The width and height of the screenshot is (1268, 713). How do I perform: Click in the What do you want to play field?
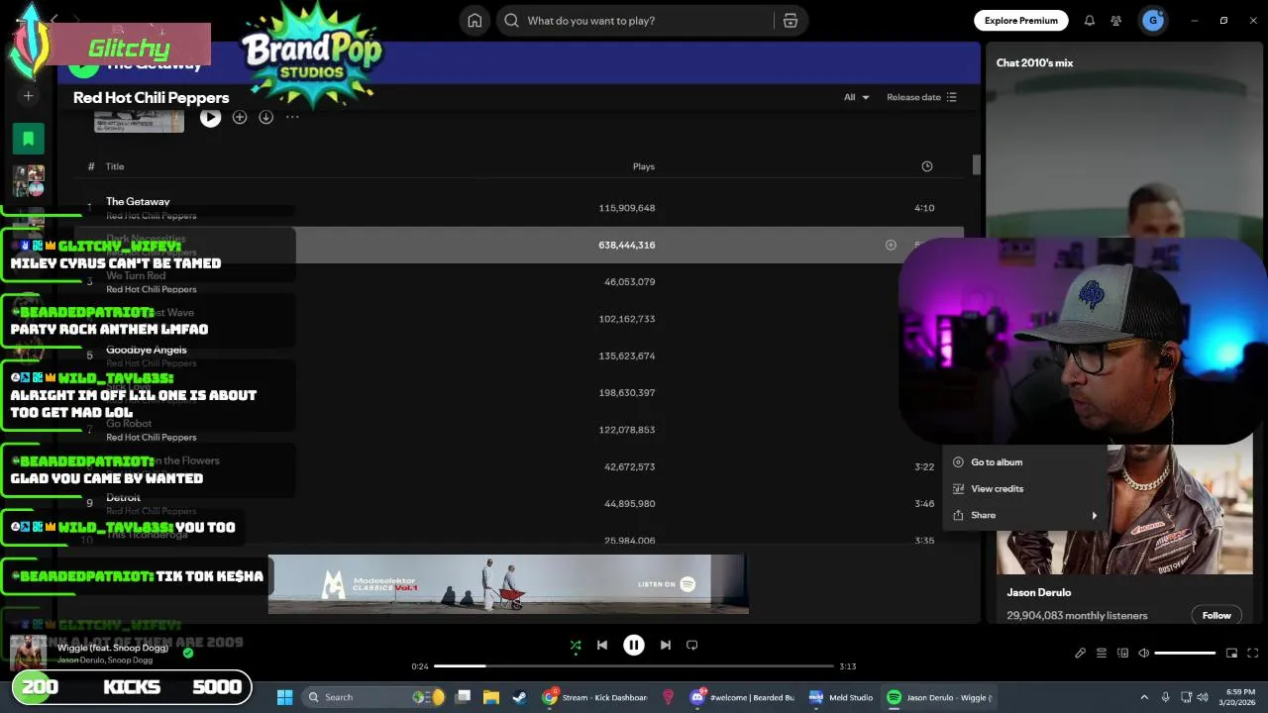[x=634, y=21]
